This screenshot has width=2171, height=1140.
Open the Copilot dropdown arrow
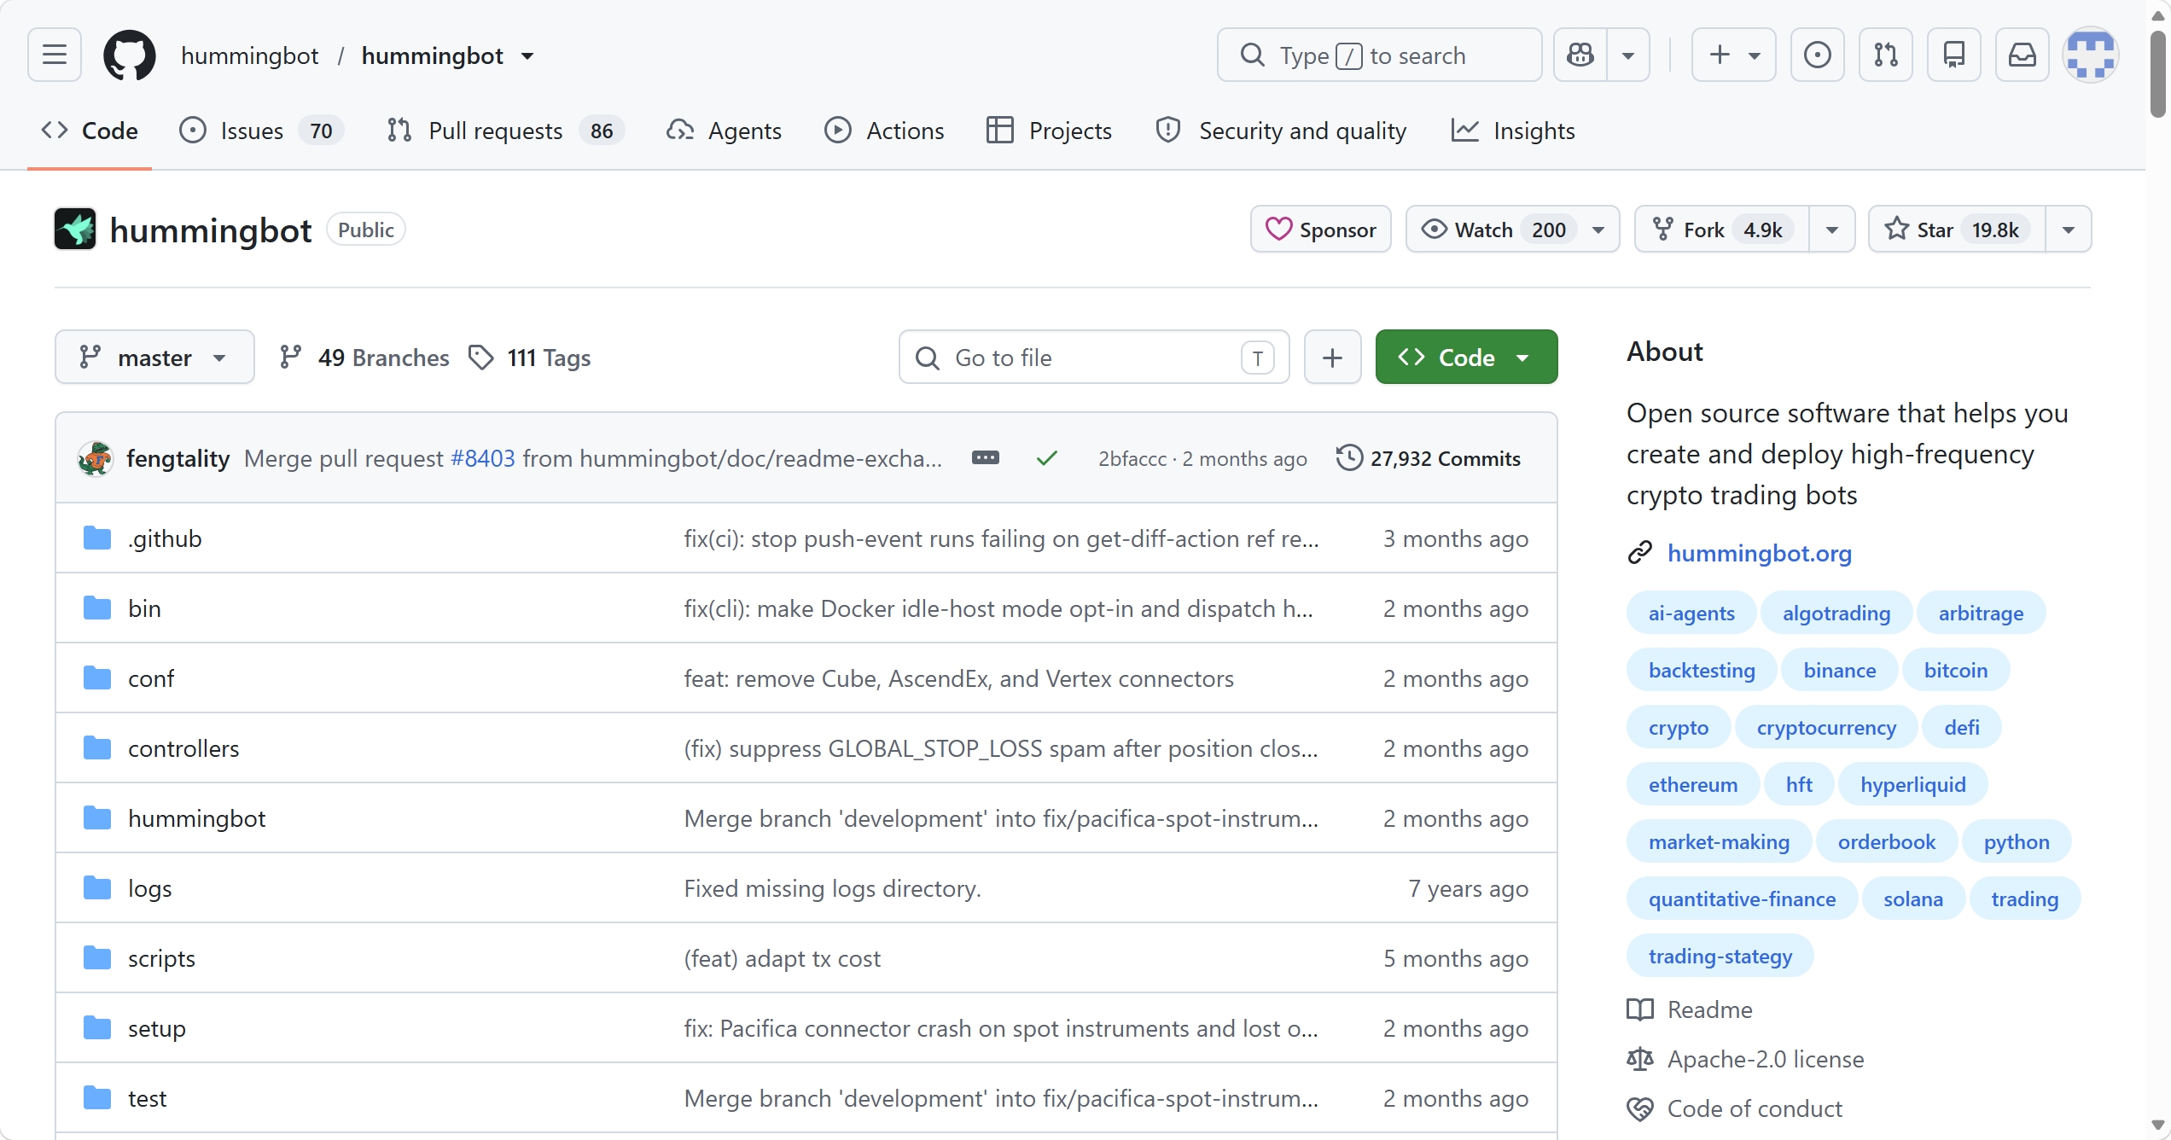(1628, 55)
